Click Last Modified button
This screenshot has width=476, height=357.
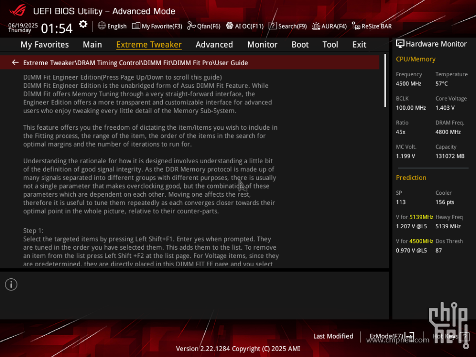tap(333, 336)
